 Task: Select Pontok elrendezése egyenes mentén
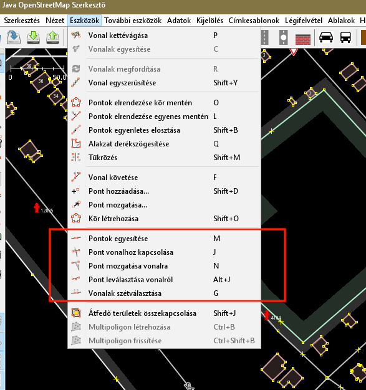pyautogui.click(x=165, y=116)
